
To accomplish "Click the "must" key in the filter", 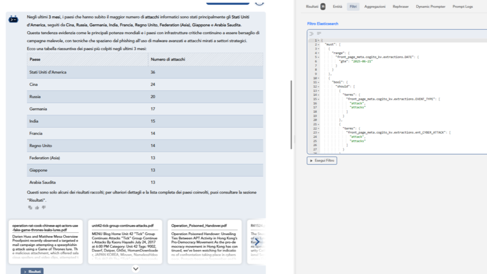I will click(330, 45).
